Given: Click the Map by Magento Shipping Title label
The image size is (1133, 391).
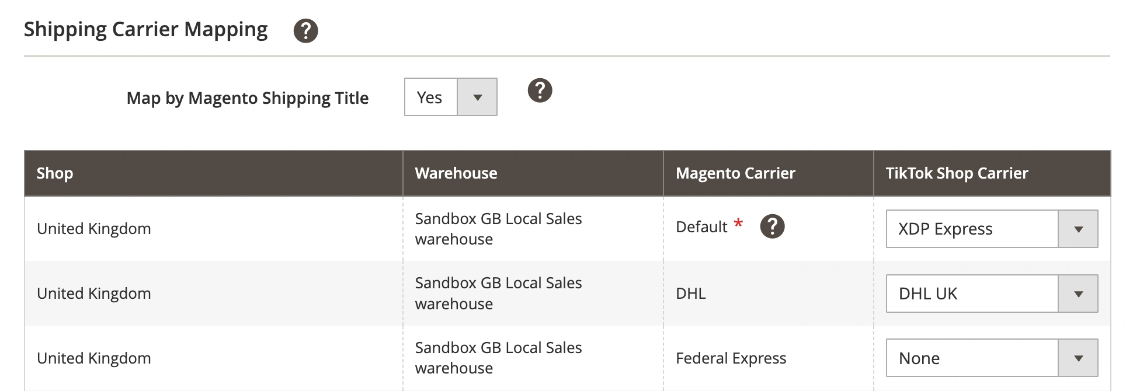Looking at the screenshot, I should pyautogui.click(x=248, y=98).
